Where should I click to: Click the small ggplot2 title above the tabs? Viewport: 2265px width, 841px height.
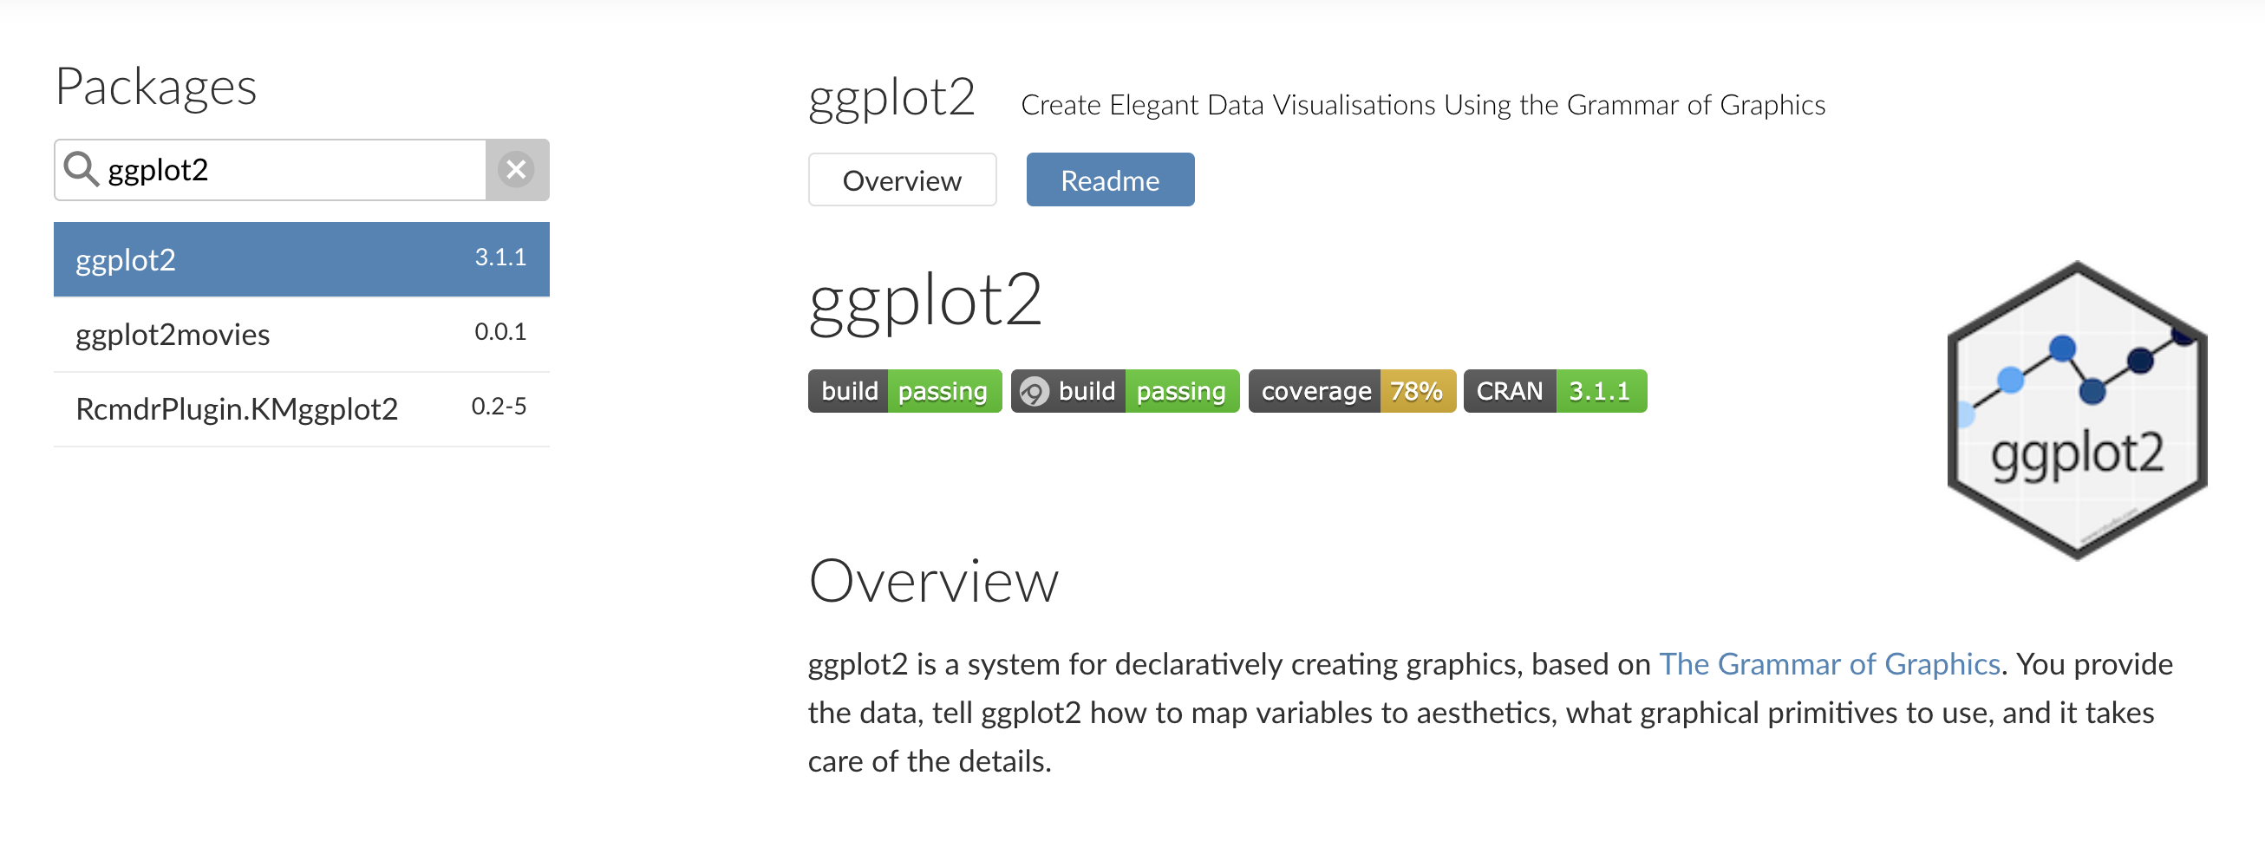click(x=891, y=98)
